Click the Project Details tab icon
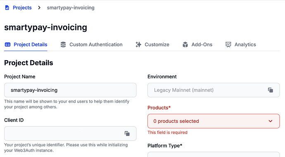Viewport: 285px width, 157px height. coord(7,45)
